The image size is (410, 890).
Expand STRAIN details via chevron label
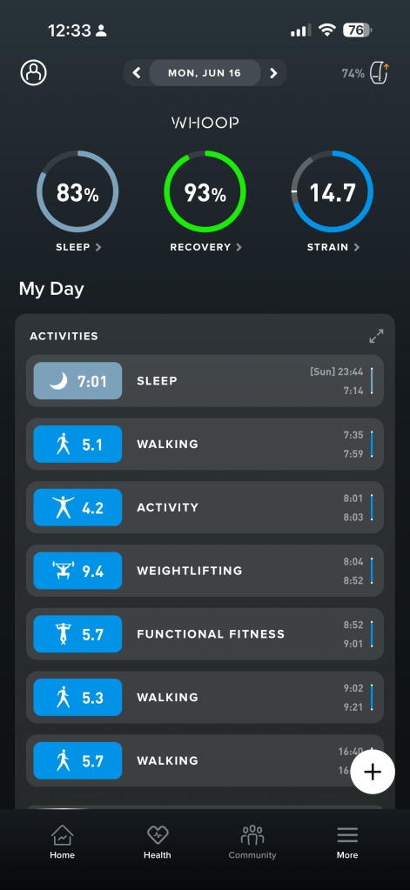point(333,247)
